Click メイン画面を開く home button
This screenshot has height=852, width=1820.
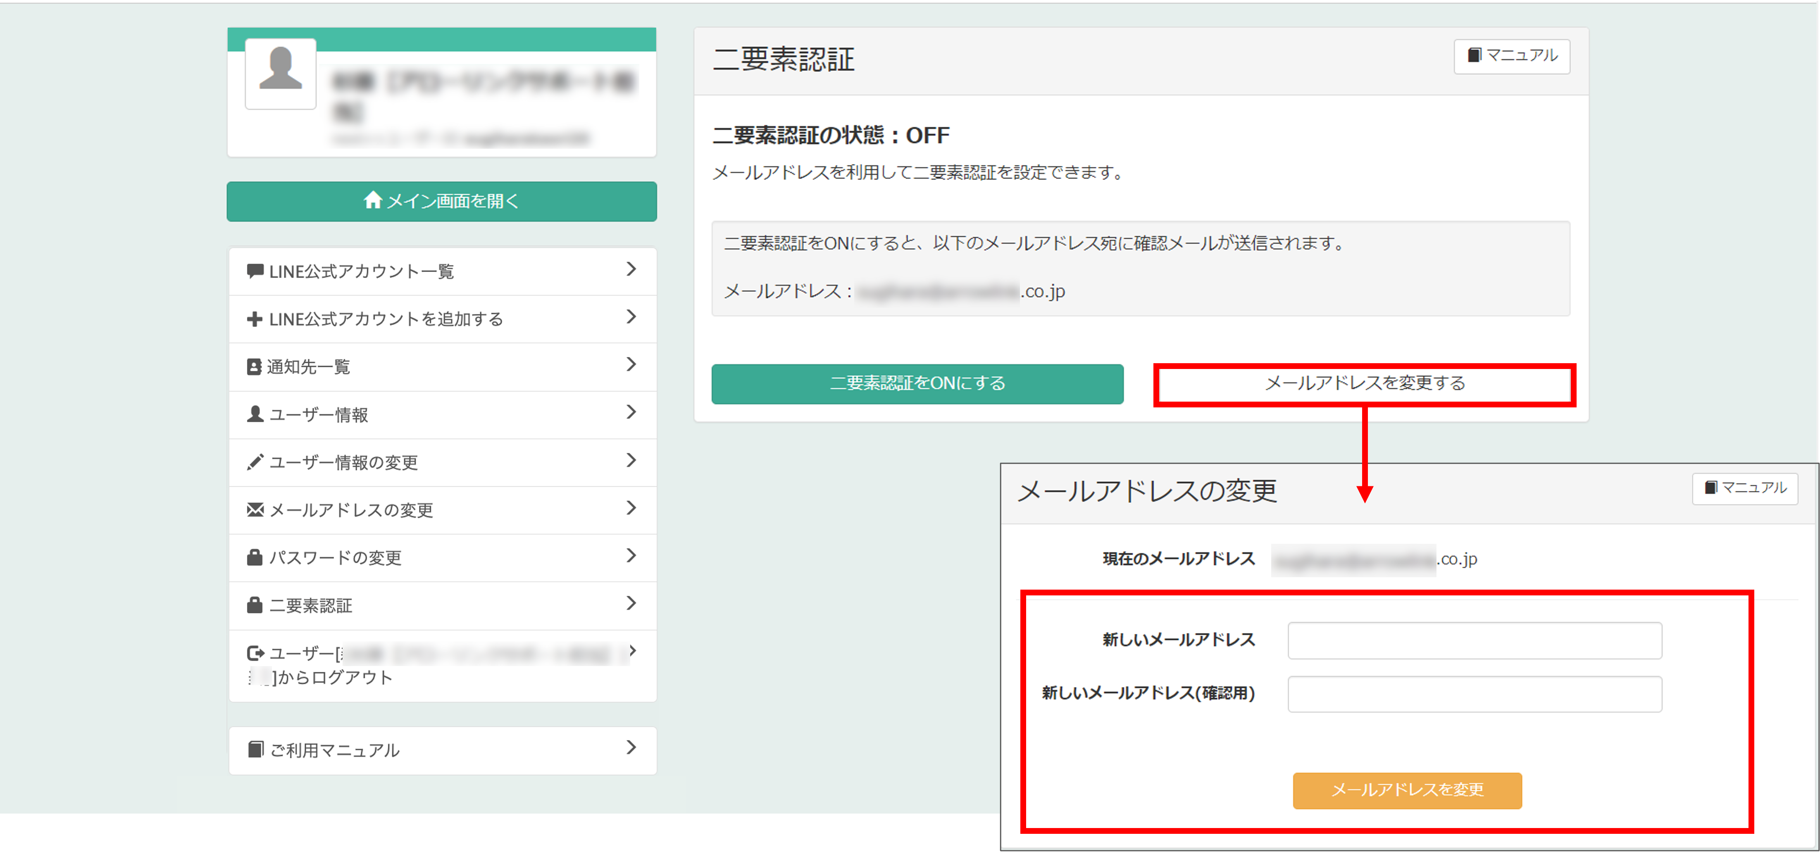click(x=442, y=201)
